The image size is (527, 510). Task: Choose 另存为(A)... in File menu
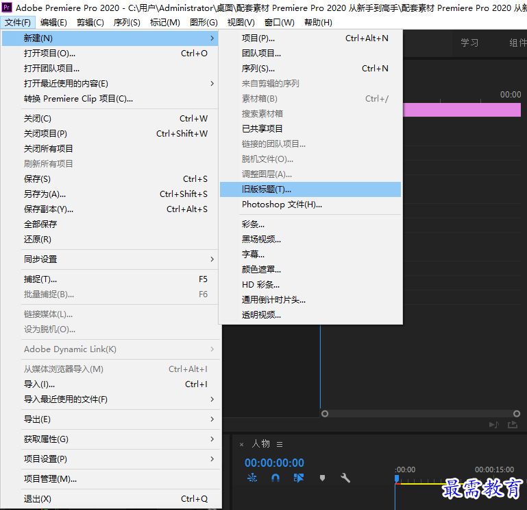pyautogui.click(x=110, y=194)
